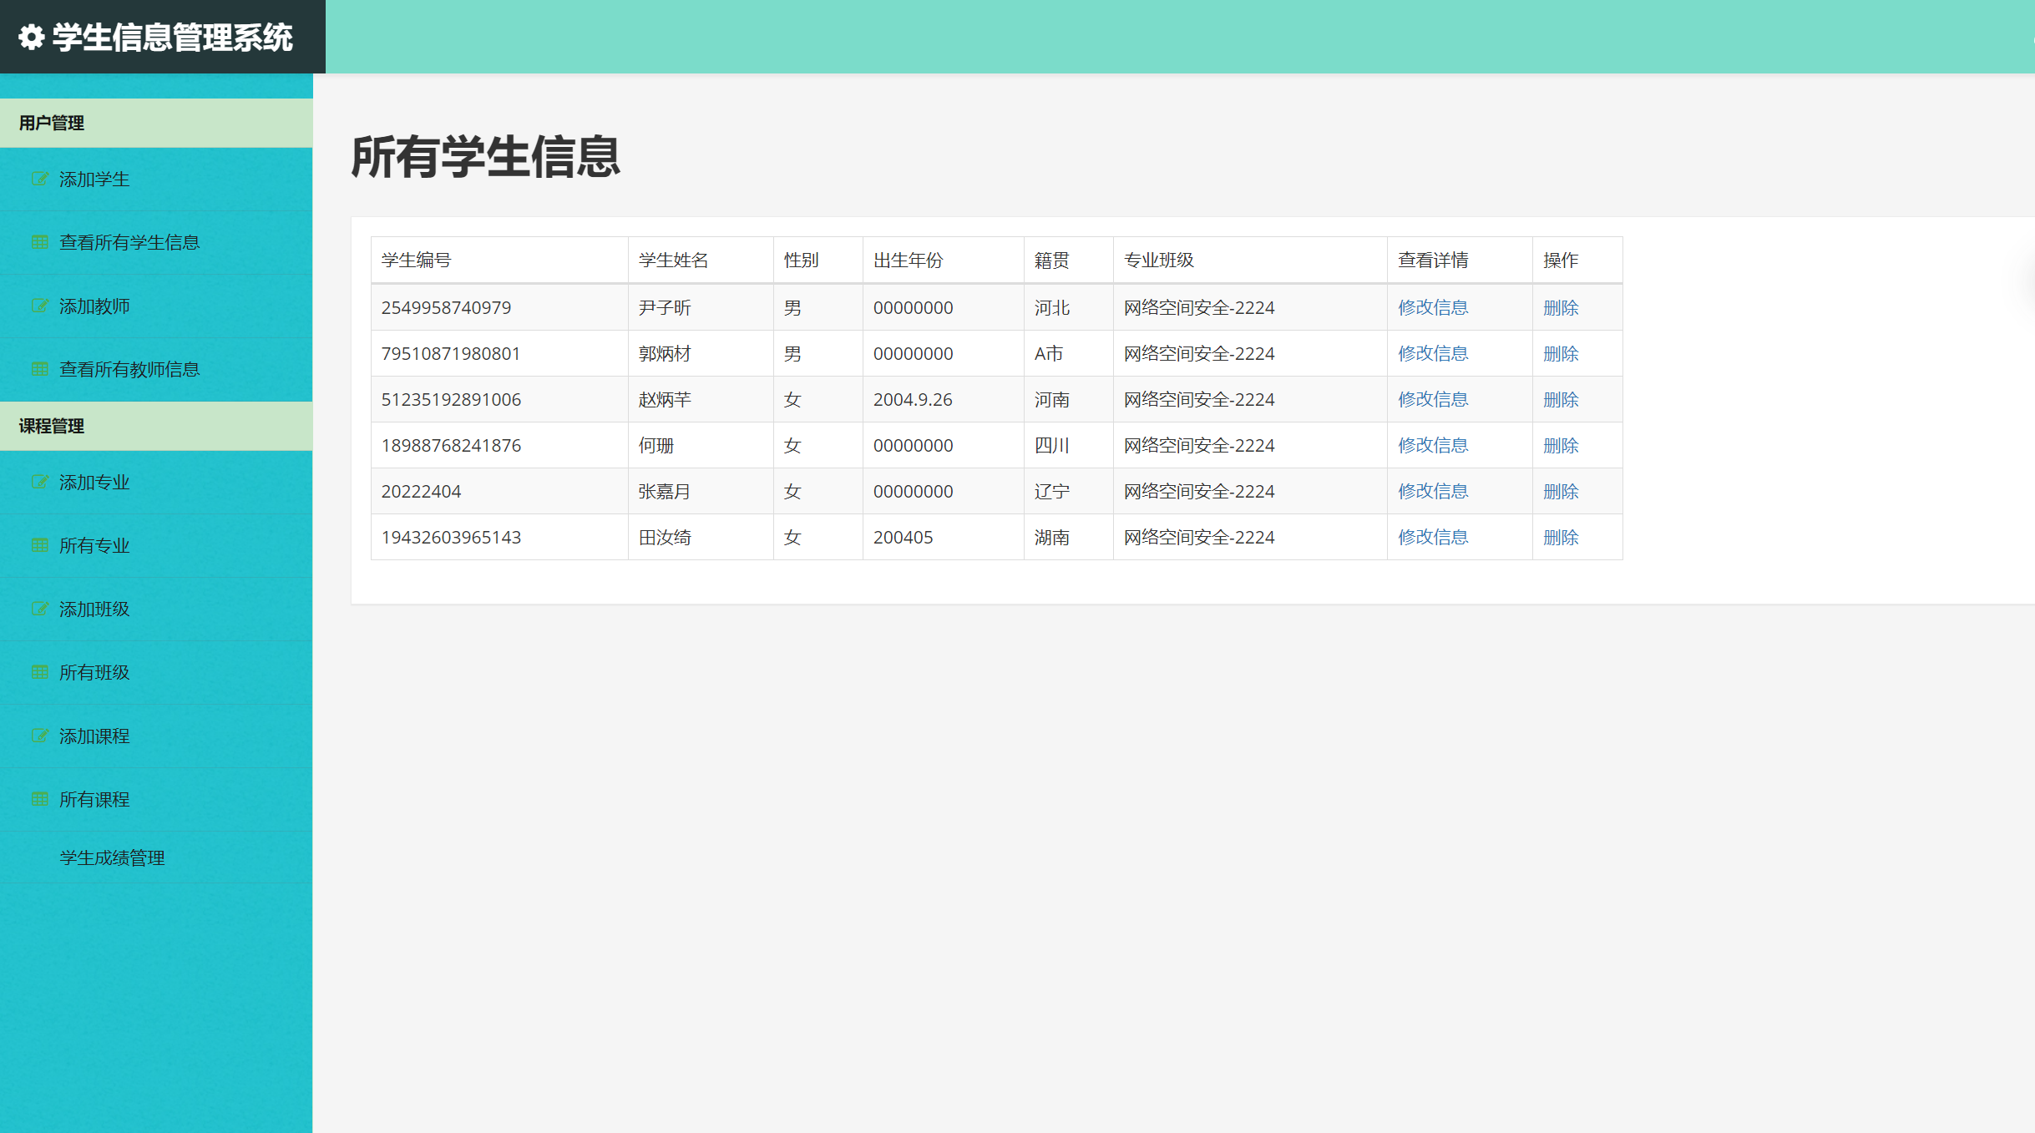The image size is (2035, 1133).
Task: Click 删除 in the row of 何珊
Action: coord(1560,445)
